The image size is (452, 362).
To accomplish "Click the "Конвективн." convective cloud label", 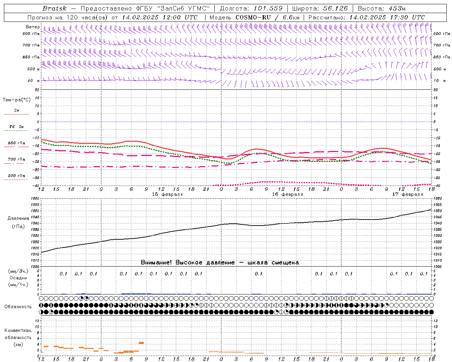I will pos(18,331).
